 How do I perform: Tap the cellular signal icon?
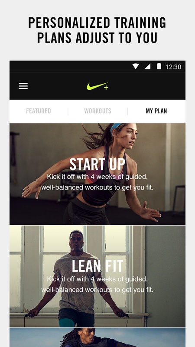coord(147,66)
